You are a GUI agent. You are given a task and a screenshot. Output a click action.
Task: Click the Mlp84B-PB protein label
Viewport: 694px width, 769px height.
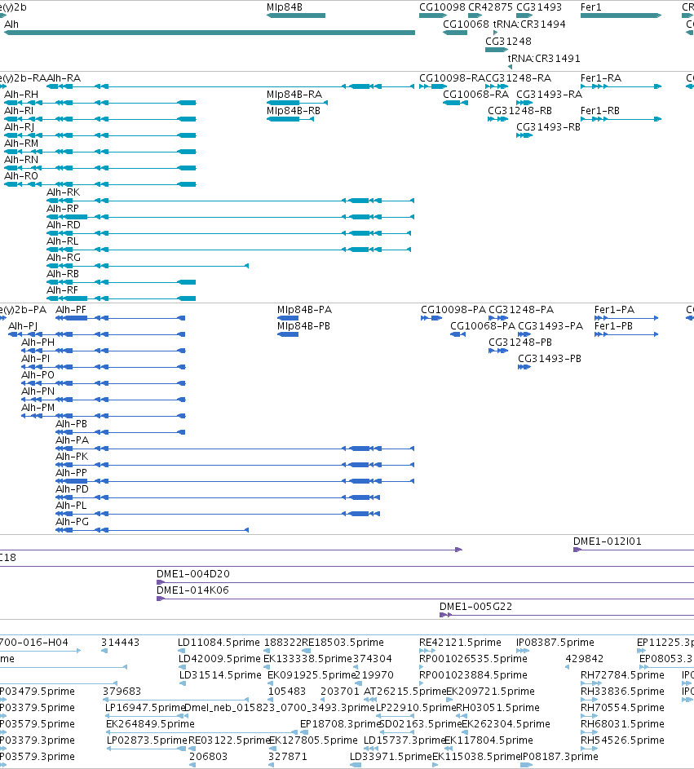(303, 325)
